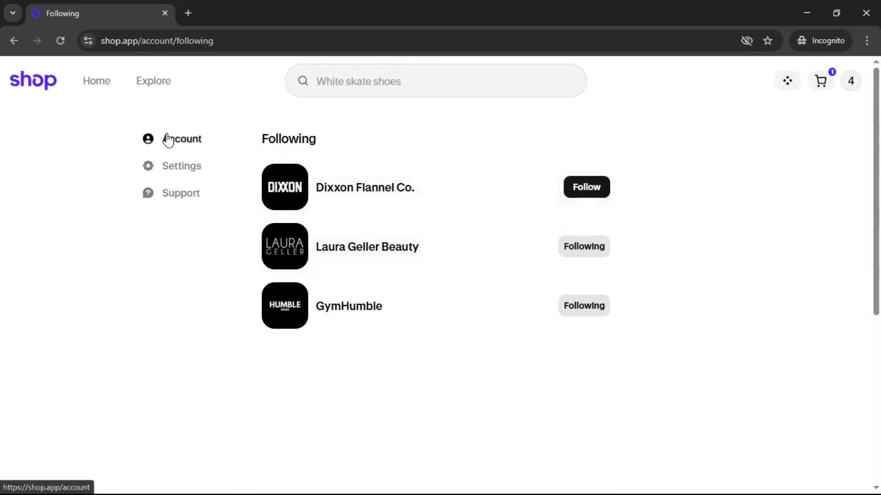Open the sparkle assistant icon
Viewport: 881px width, 495px height.
point(787,81)
